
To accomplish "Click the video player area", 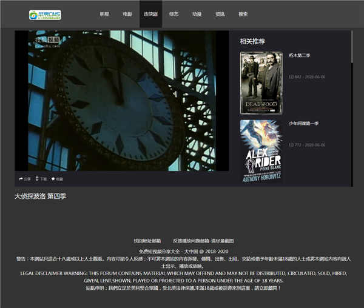I will pos(122,101).
